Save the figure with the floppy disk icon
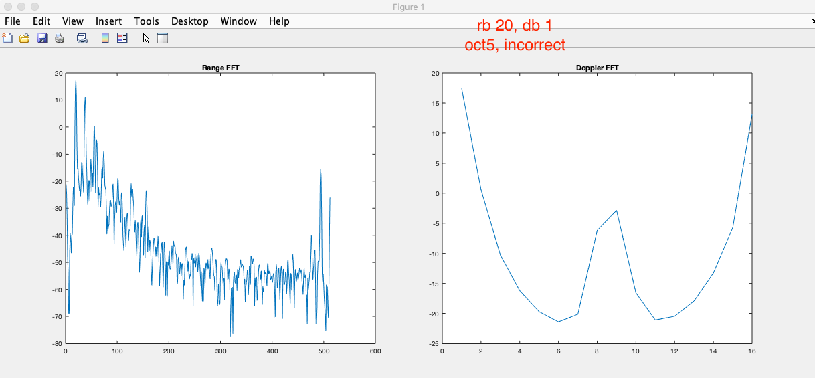Screen dimensions: 815x378 coord(41,38)
